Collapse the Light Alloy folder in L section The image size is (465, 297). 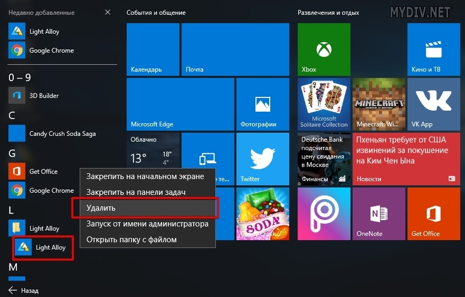click(x=44, y=229)
